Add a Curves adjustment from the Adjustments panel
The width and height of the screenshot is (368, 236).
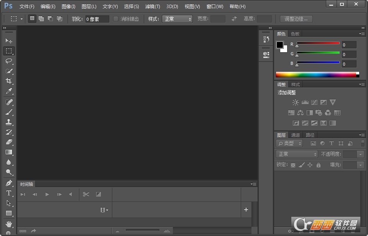point(314,102)
